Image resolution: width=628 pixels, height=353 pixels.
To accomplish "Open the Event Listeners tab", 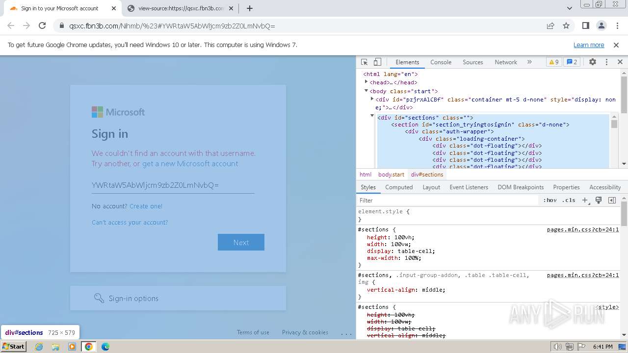I will [469, 187].
